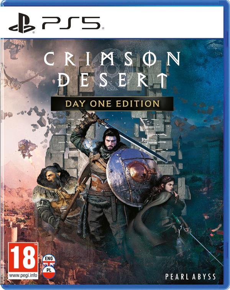Click the round metal shield
Viewport: 230px width, 290px height.
click(x=133, y=176)
